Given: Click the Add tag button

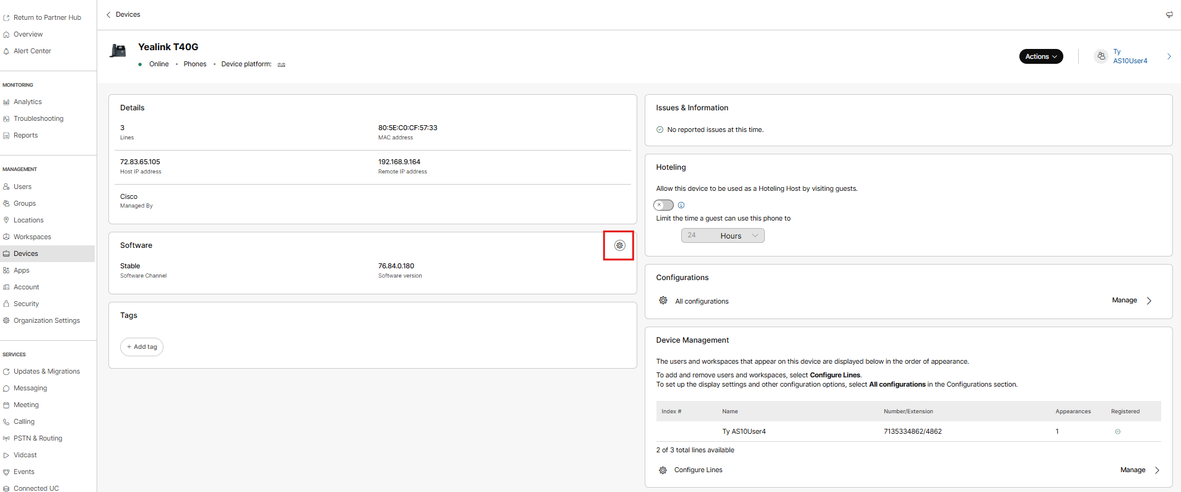Looking at the screenshot, I should 142,347.
